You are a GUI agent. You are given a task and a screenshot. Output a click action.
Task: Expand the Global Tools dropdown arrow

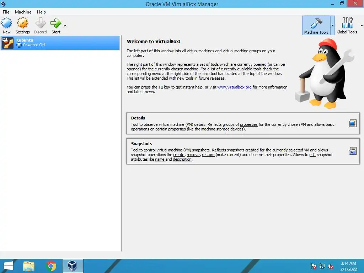(362, 26)
